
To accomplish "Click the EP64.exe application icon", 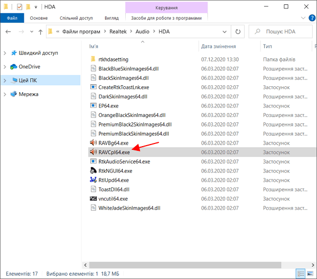I will pos(93,105).
